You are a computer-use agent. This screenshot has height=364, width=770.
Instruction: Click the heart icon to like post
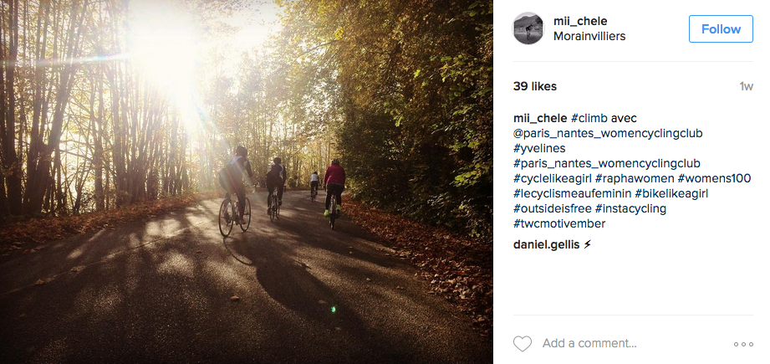pyautogui.click(x=523, y=343)
